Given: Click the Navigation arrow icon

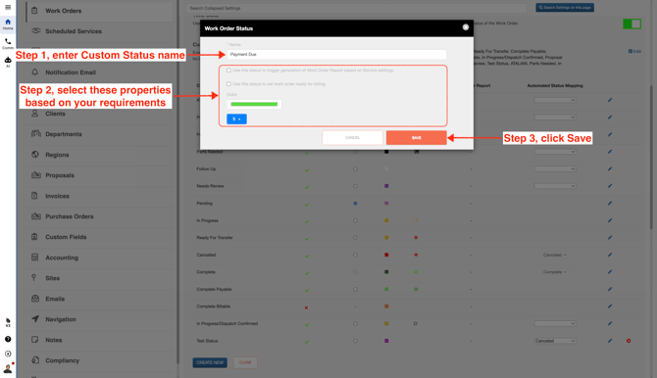Looking at the screenshot, I should (x=35, y=319).
